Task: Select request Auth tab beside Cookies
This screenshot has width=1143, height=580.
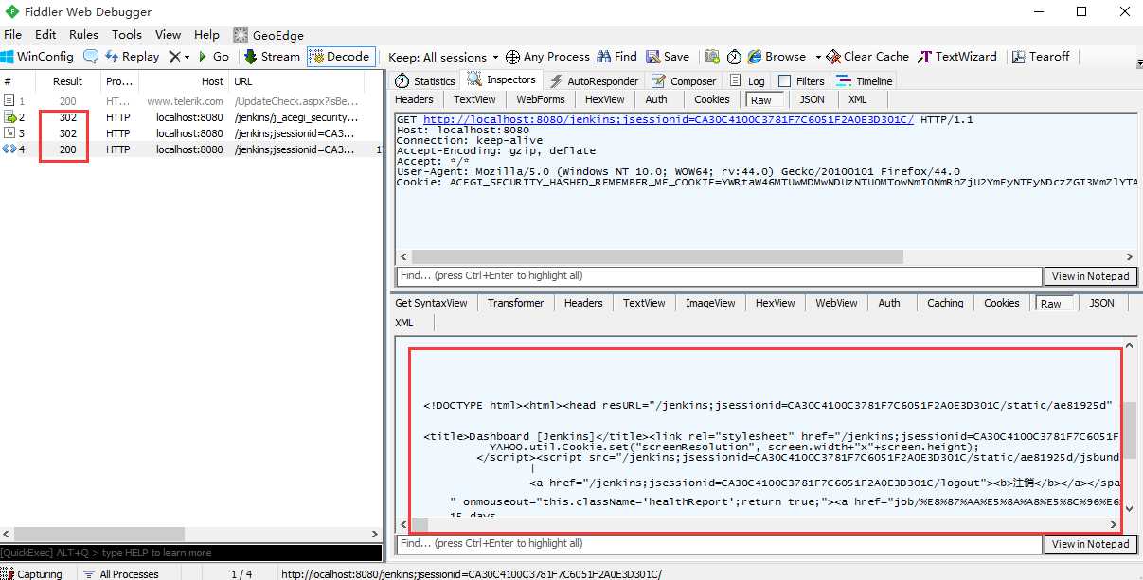Action: click(656, 99)
